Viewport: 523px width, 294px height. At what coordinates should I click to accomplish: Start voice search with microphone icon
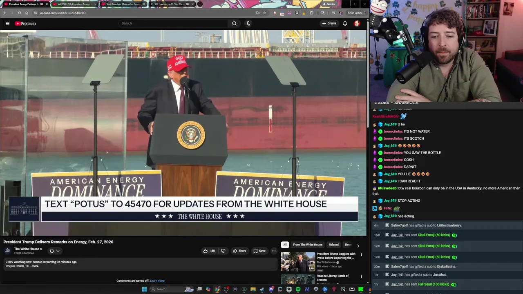coord(248,23)
